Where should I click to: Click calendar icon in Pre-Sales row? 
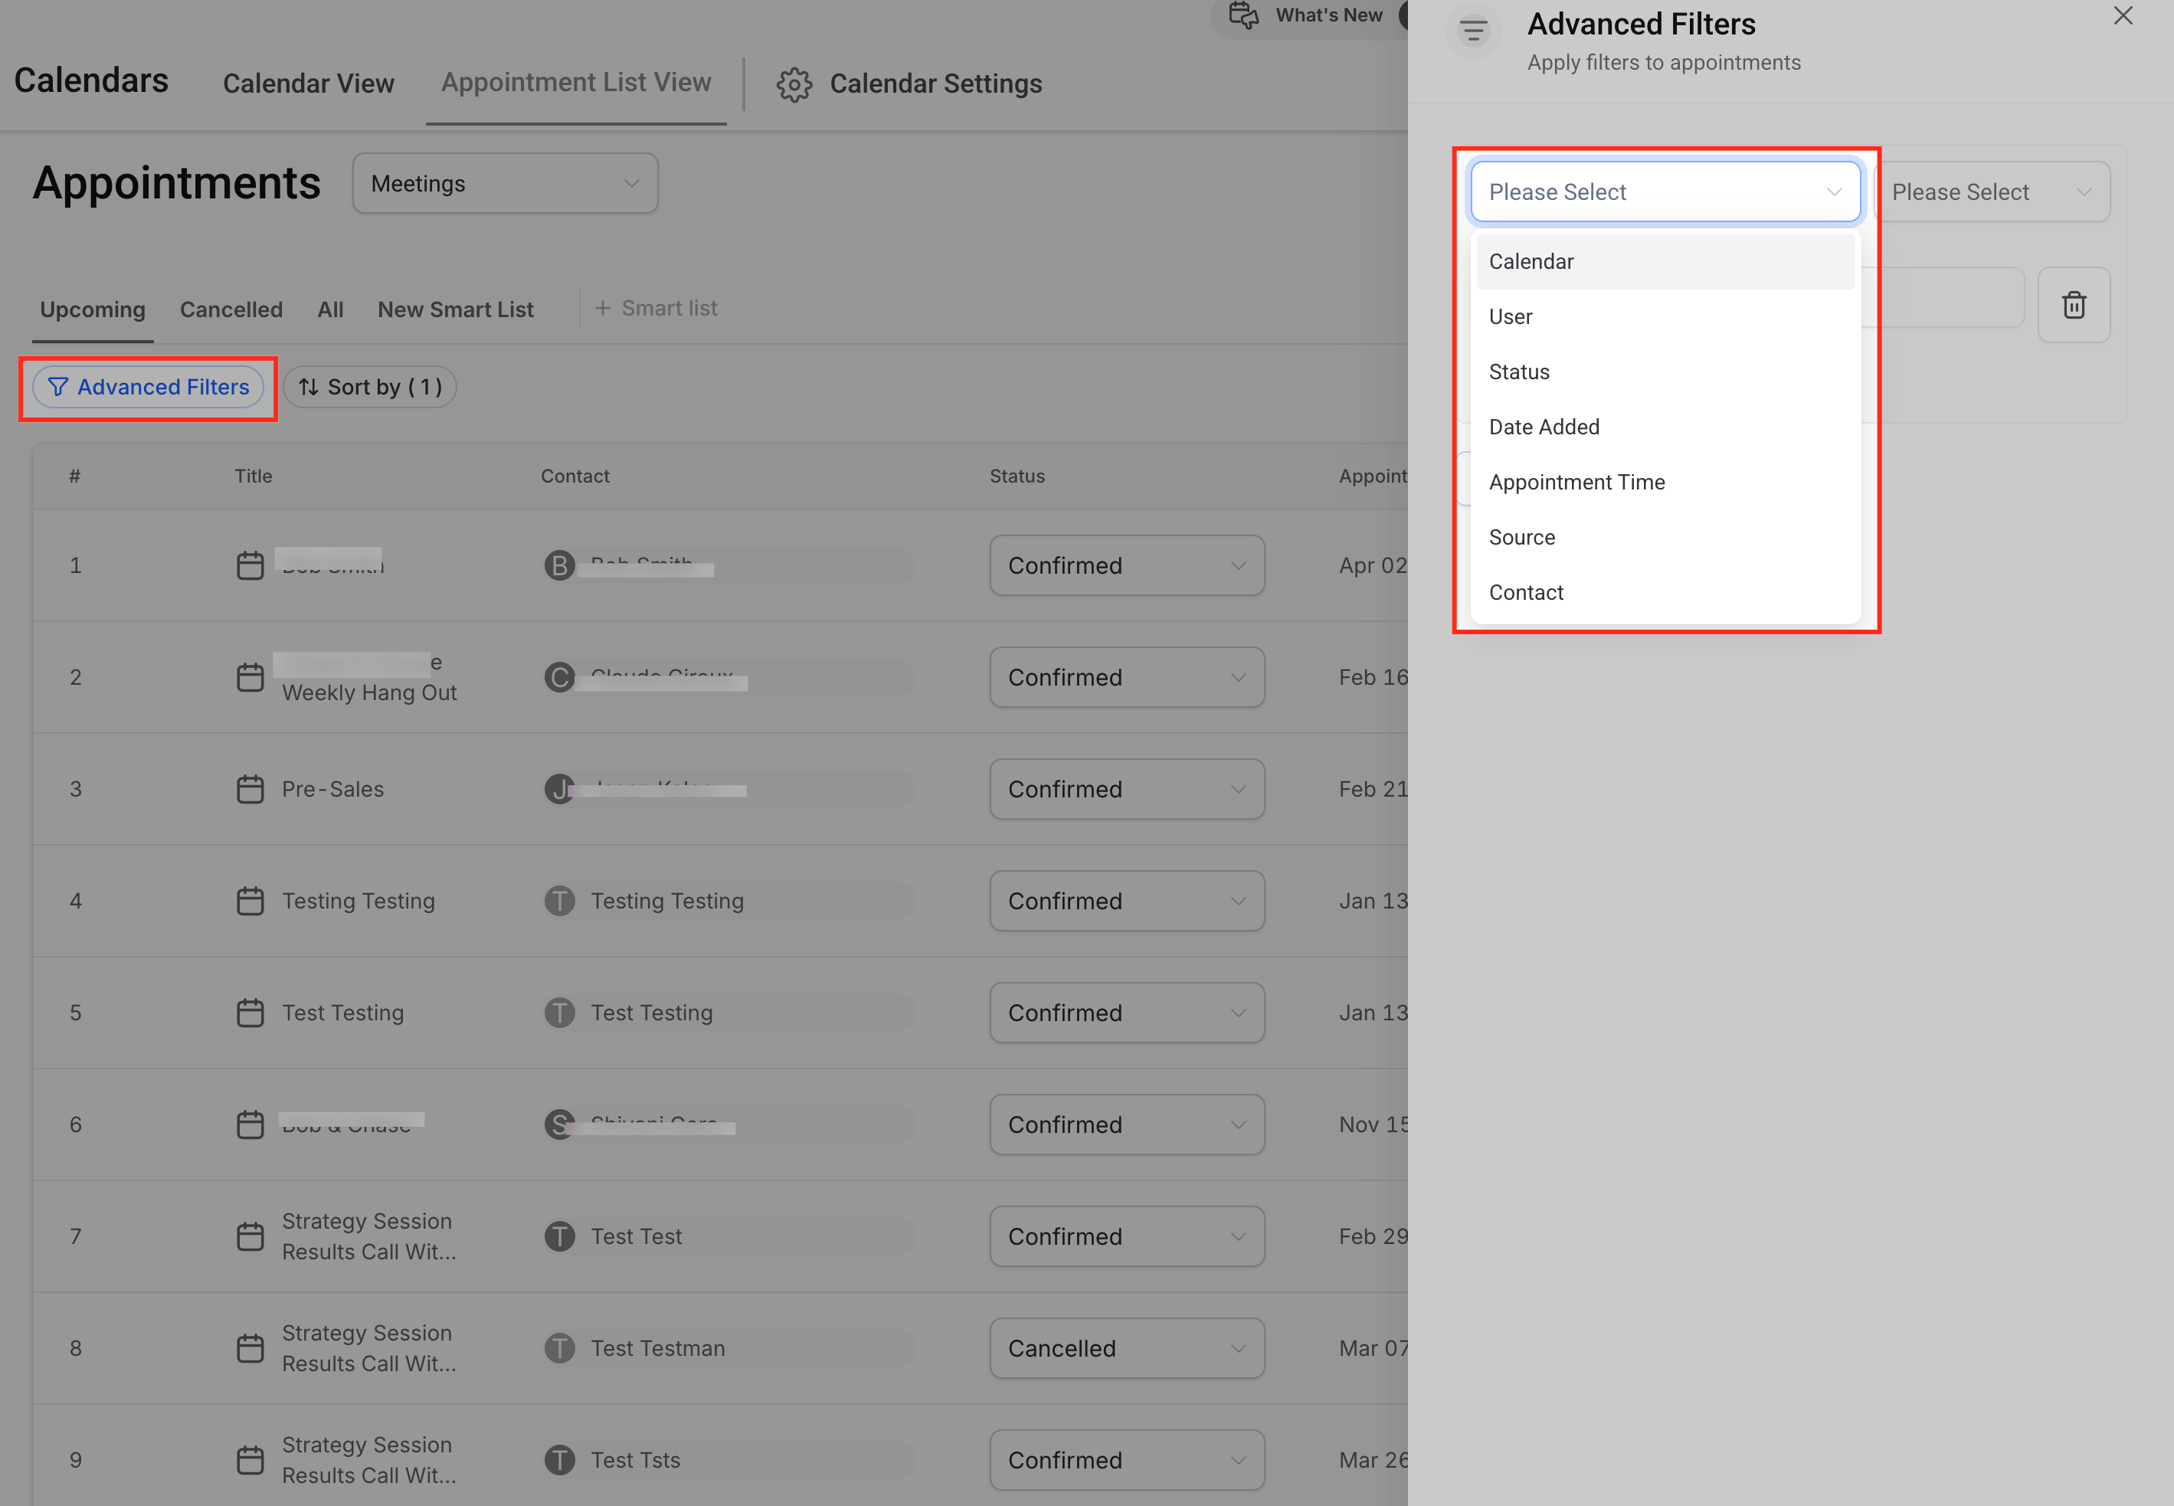pyautogui.click(x=250, y=789)
